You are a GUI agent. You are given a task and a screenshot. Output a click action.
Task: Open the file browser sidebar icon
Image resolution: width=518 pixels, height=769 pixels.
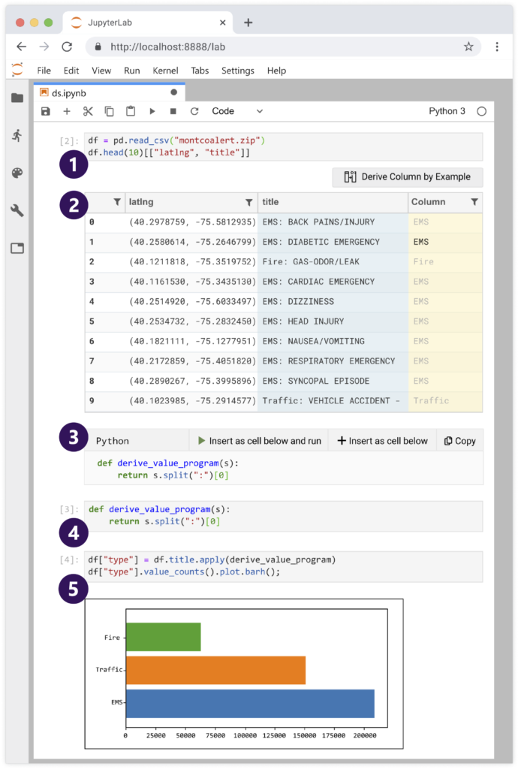(x=17, y=98)
